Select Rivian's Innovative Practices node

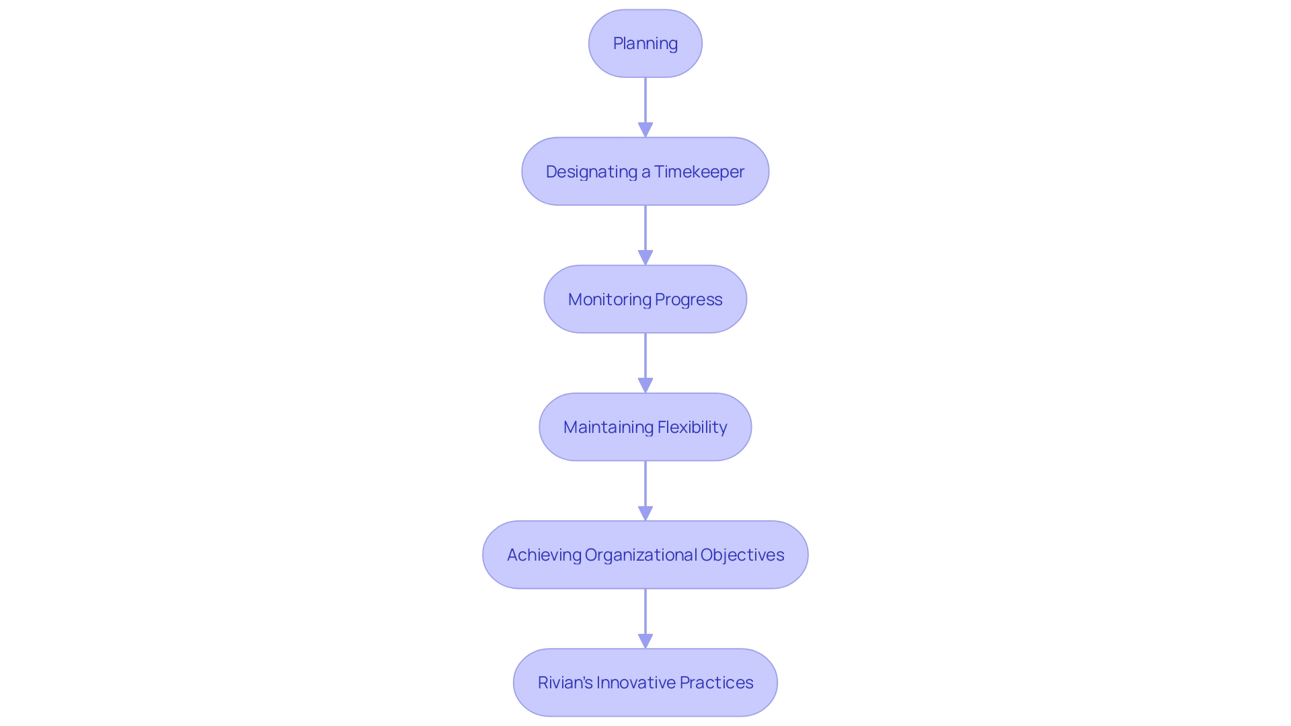(x=645, y=682)
